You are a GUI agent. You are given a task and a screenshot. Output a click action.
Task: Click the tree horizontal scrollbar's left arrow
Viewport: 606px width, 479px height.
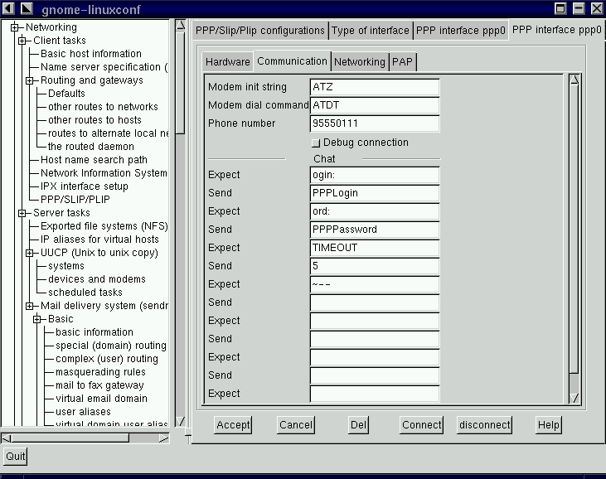pos(6,438)
